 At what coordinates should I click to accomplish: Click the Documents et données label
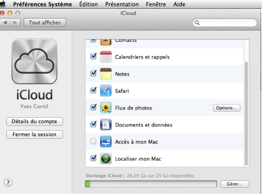[144, 125]
